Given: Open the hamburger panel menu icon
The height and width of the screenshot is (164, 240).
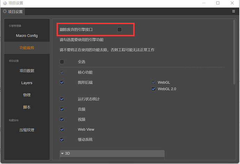Looking at the screenshot, I should (233, 11).
